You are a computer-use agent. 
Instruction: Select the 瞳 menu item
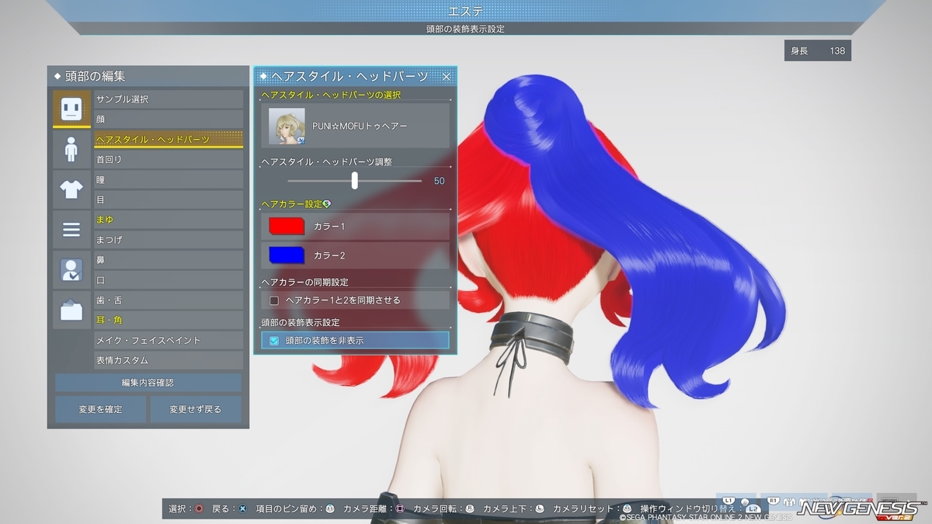tap(169, 179)
